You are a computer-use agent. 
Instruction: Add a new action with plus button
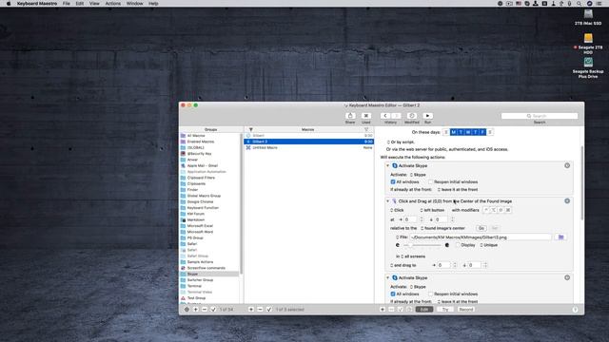coord(383,310)
